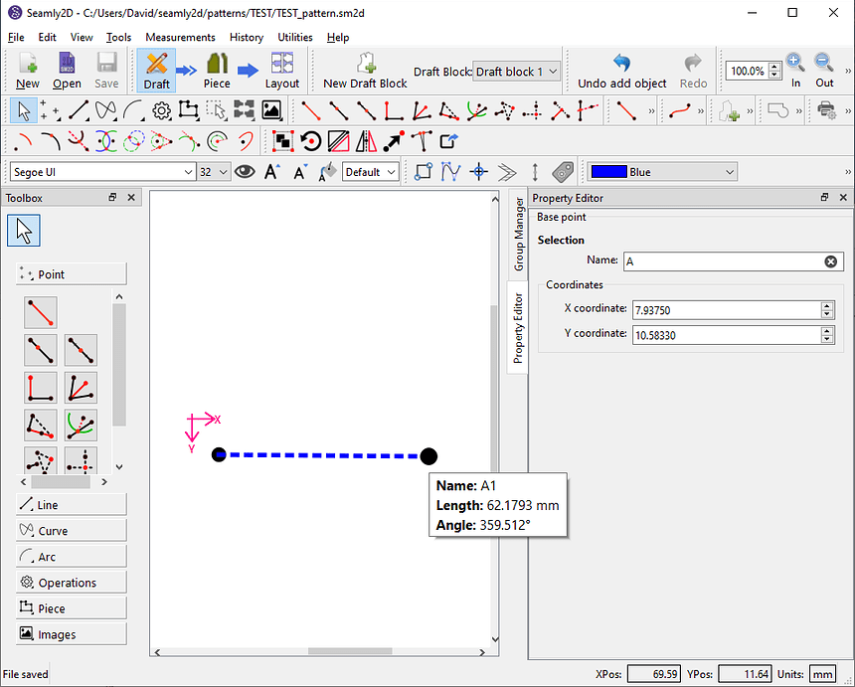This screenshot has height=687, width=855.
Task: Open Layout mode from toolbar
Action: point(281,70)
